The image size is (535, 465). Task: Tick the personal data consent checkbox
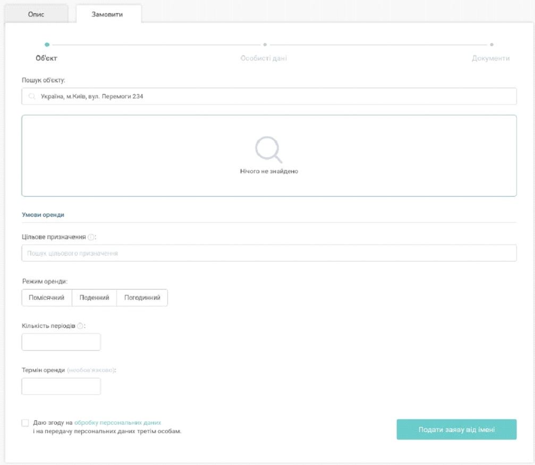(x=26, y=423)
